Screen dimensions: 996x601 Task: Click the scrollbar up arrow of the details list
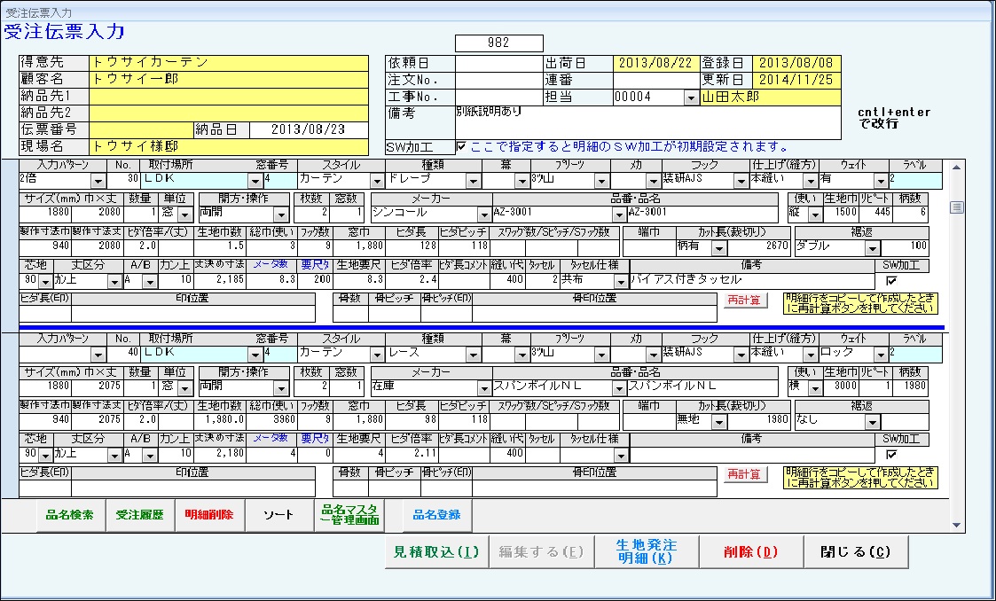coord(956,168)
